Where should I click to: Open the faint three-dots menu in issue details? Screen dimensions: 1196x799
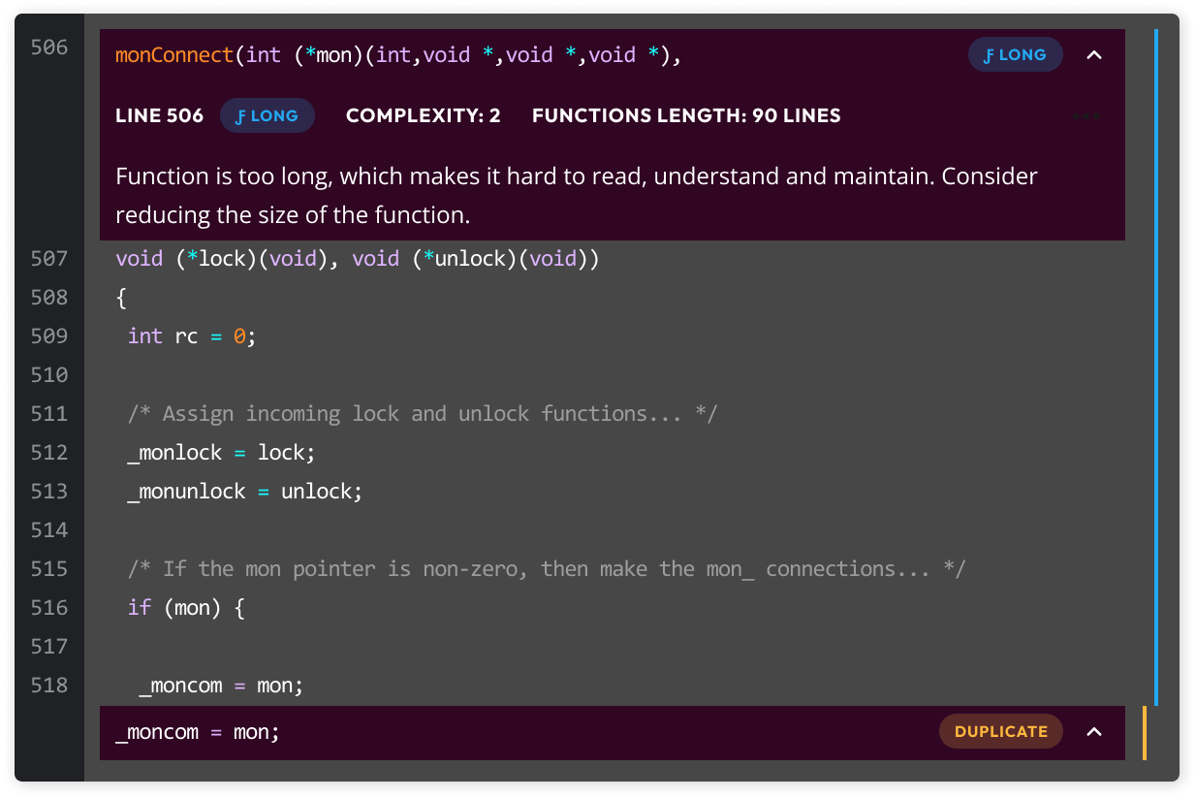[x=1086, y=116]
